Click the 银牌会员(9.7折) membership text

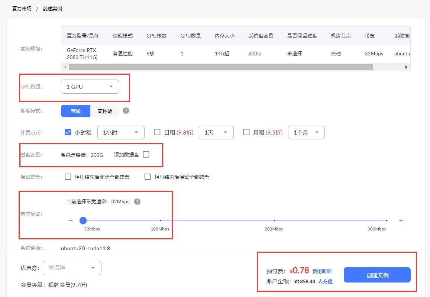click(x=68, y=285)
